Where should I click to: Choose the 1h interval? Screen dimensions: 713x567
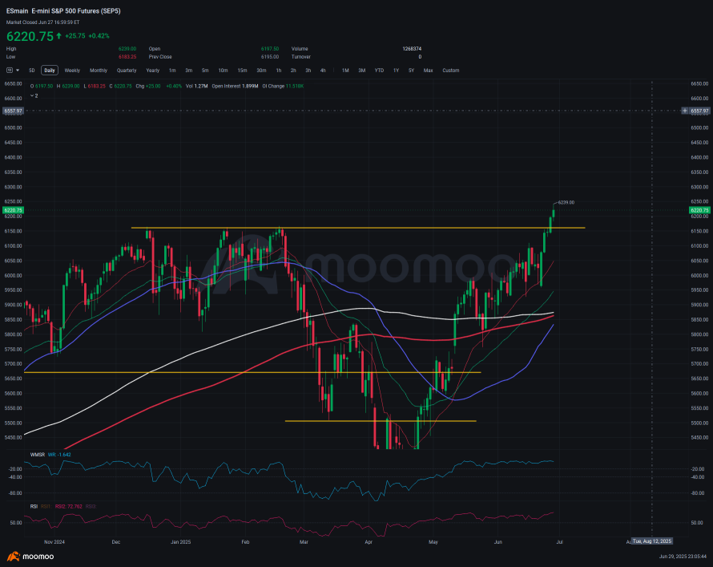tap(279, 70)
